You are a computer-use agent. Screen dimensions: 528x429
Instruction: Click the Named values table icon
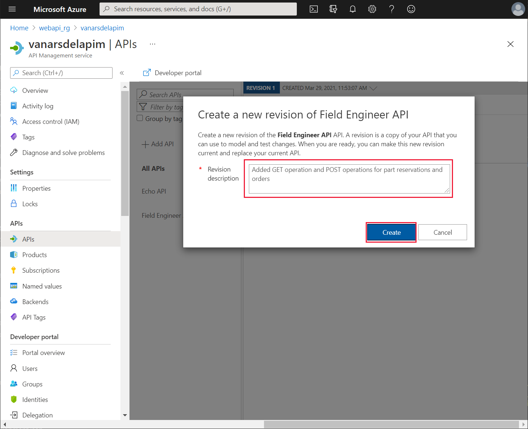tap(14, 286)
